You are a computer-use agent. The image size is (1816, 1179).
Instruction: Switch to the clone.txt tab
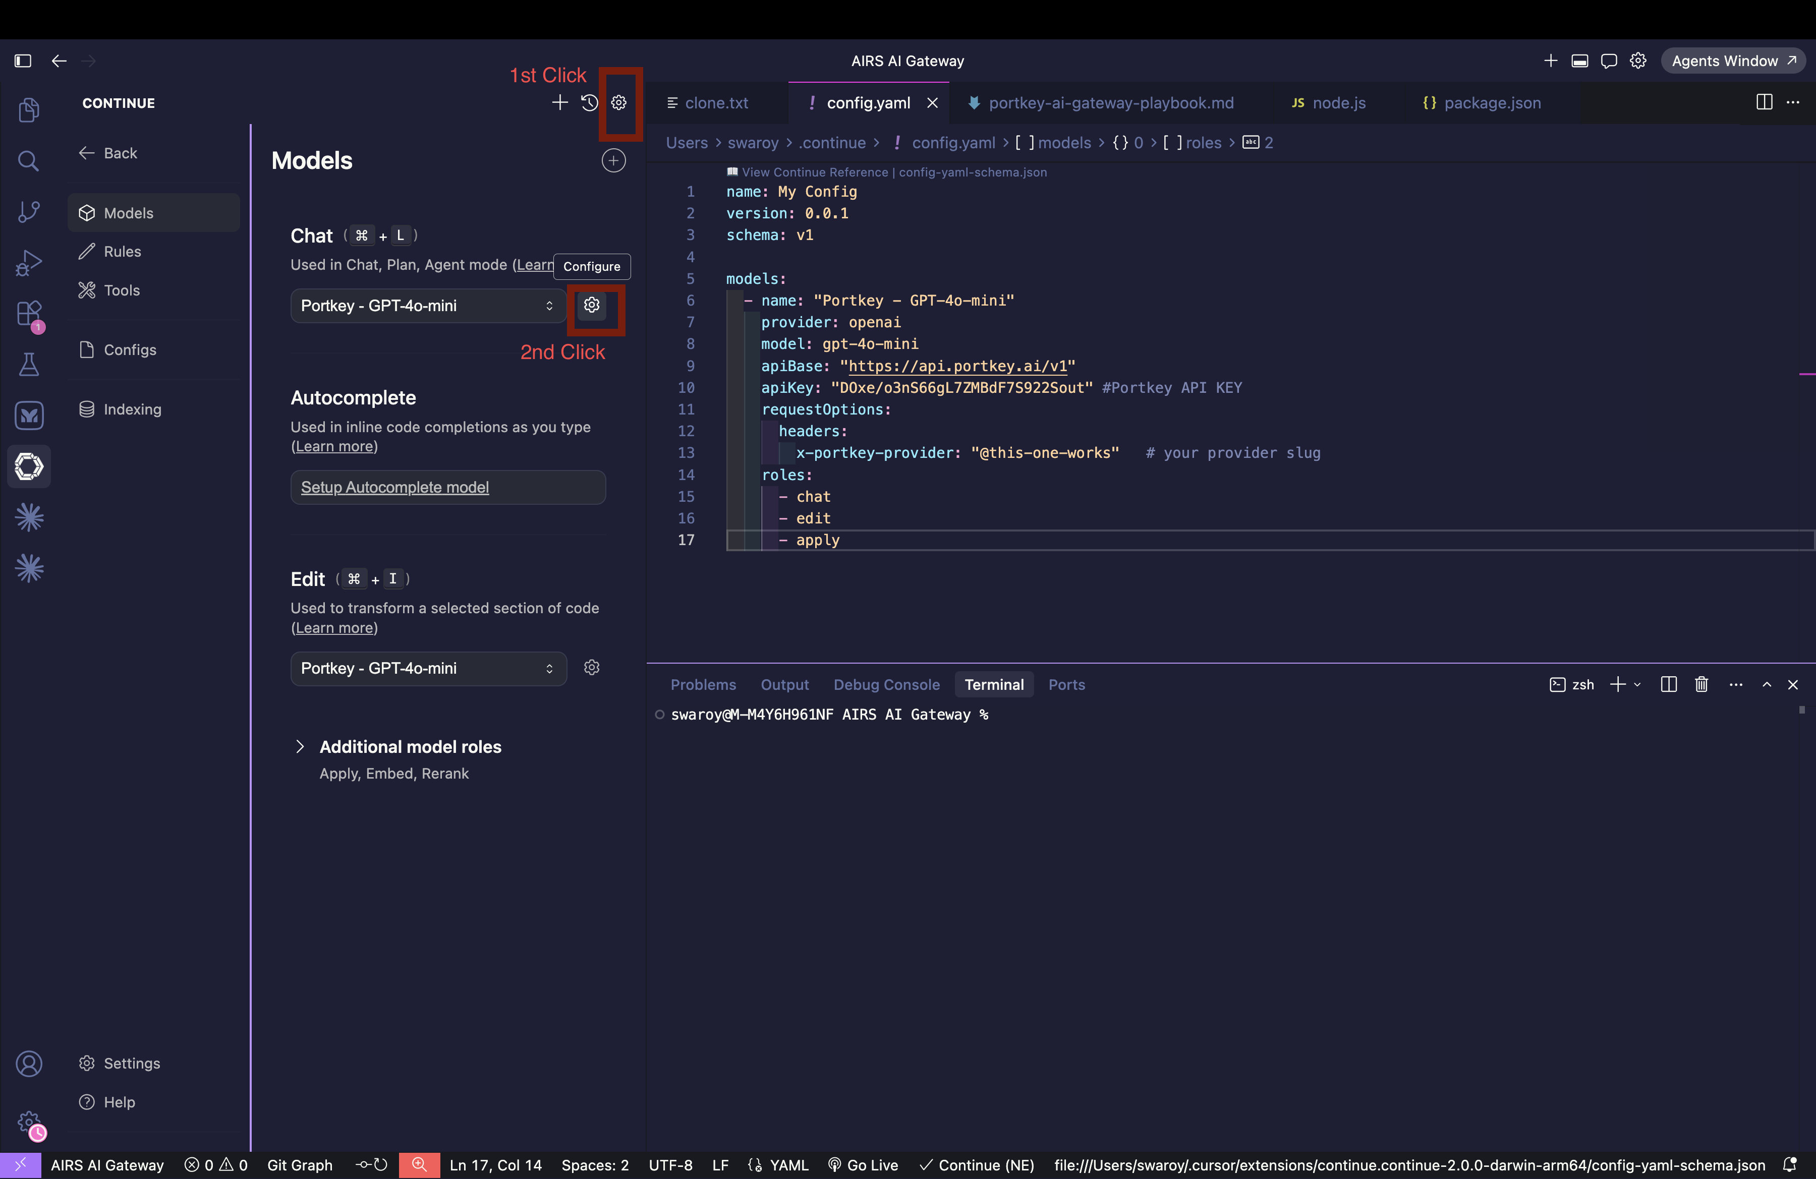(716, 102)
